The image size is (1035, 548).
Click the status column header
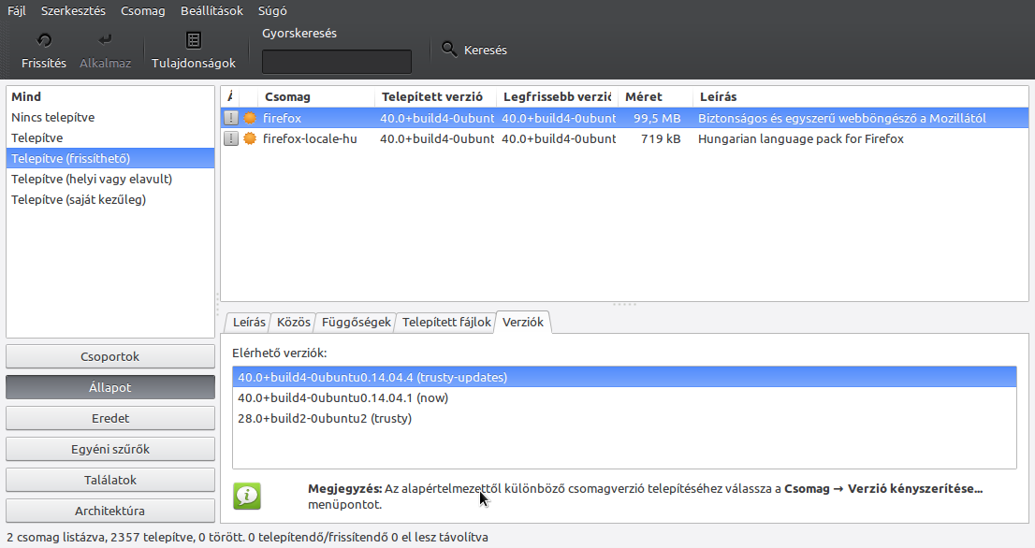(229, 97)
